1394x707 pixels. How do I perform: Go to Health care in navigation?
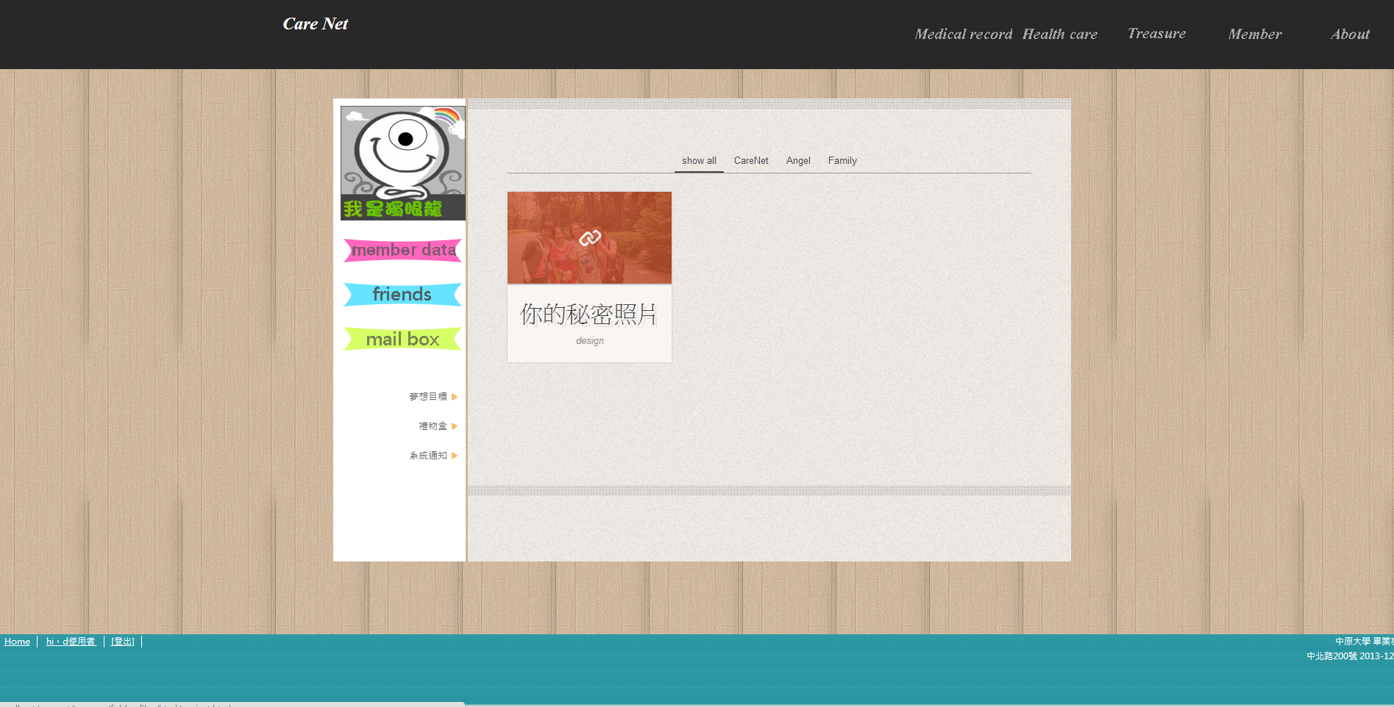coord(1059,35)
